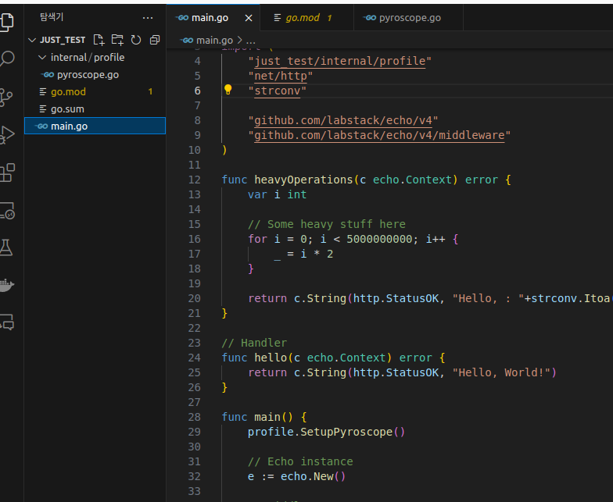Select pyroscope.go in the file tree
Viewport: 613px width, 502px height.
(88, 74)
